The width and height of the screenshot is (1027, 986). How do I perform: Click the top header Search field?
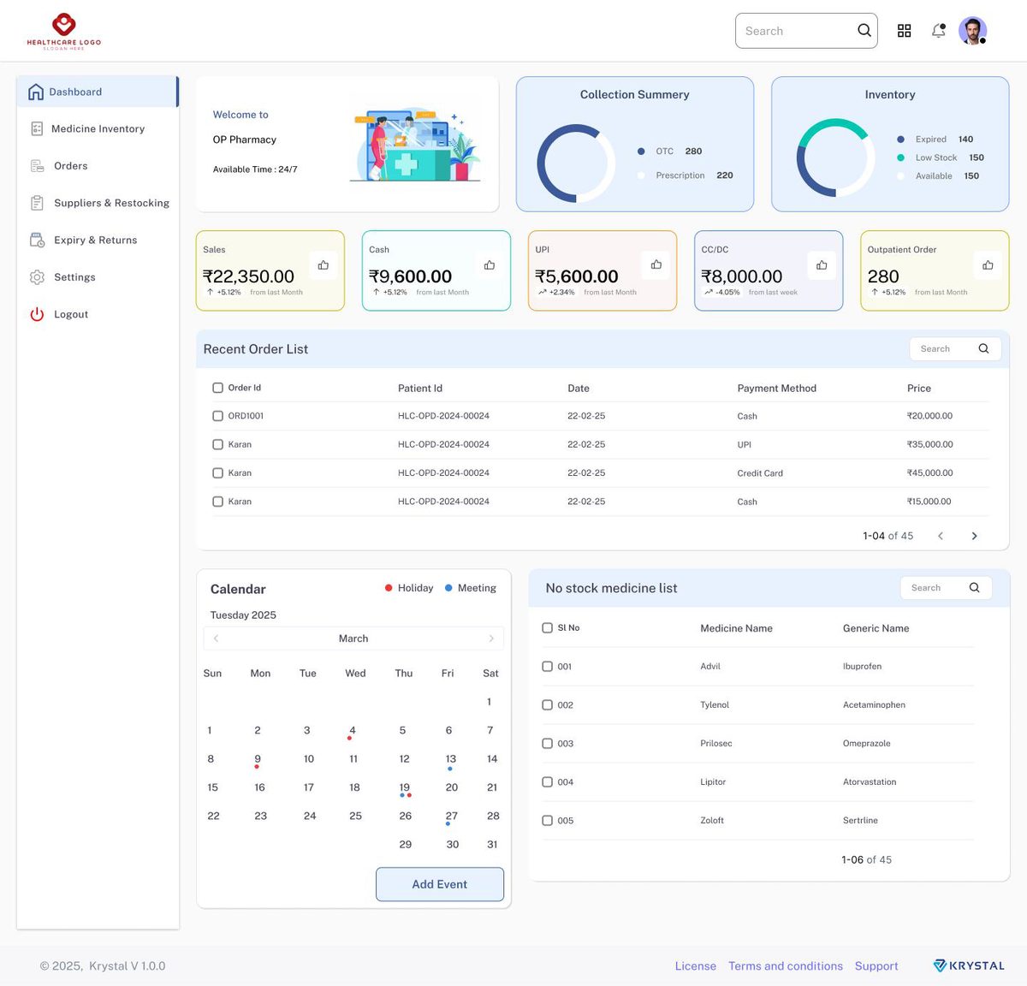click(806, 31)
